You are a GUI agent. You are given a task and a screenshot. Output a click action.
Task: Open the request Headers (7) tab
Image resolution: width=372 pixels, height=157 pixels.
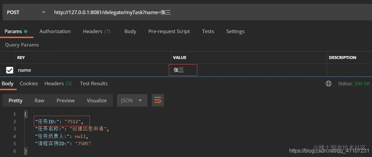(97, 31)
